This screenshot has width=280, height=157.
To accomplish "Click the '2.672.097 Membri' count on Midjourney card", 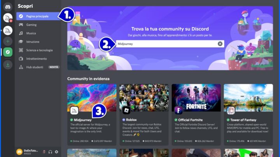I will pyautogui.click(x=103, y=141).
